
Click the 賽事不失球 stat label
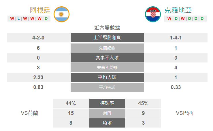click(x=107, y=68)
